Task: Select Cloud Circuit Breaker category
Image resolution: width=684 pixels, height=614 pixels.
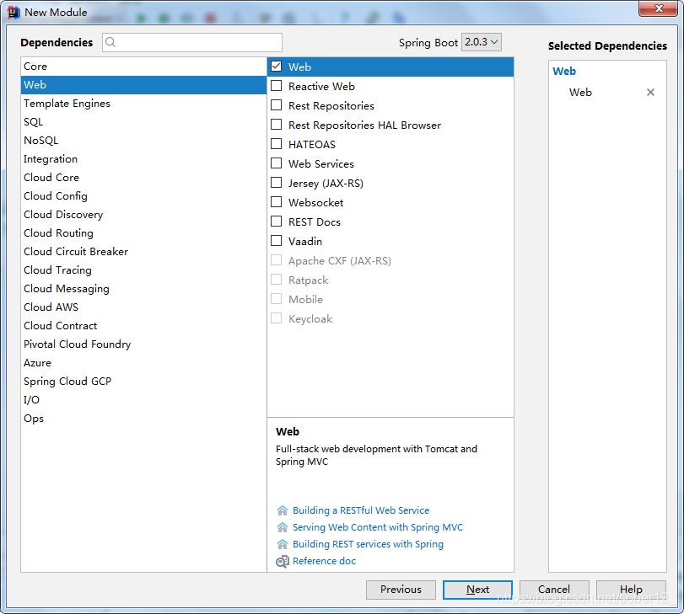Action: [143, 252]
